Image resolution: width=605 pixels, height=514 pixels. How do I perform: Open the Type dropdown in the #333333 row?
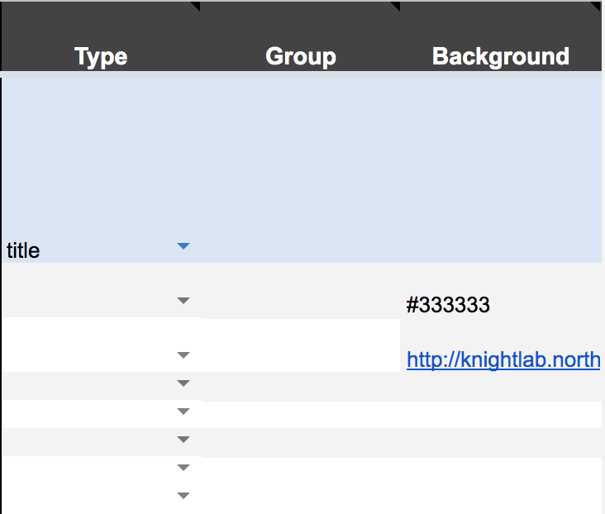click(x=183, y=301)
